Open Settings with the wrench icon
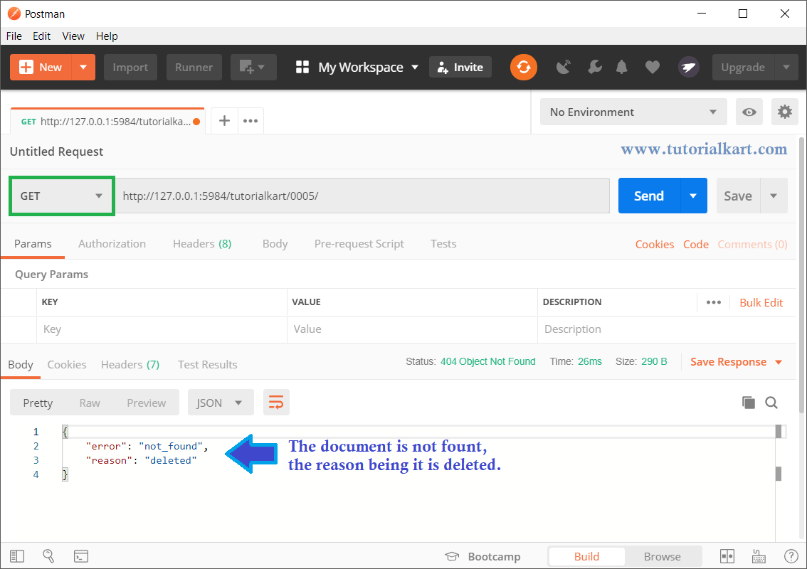Screen dimensions: 807x569 [594, 66]
